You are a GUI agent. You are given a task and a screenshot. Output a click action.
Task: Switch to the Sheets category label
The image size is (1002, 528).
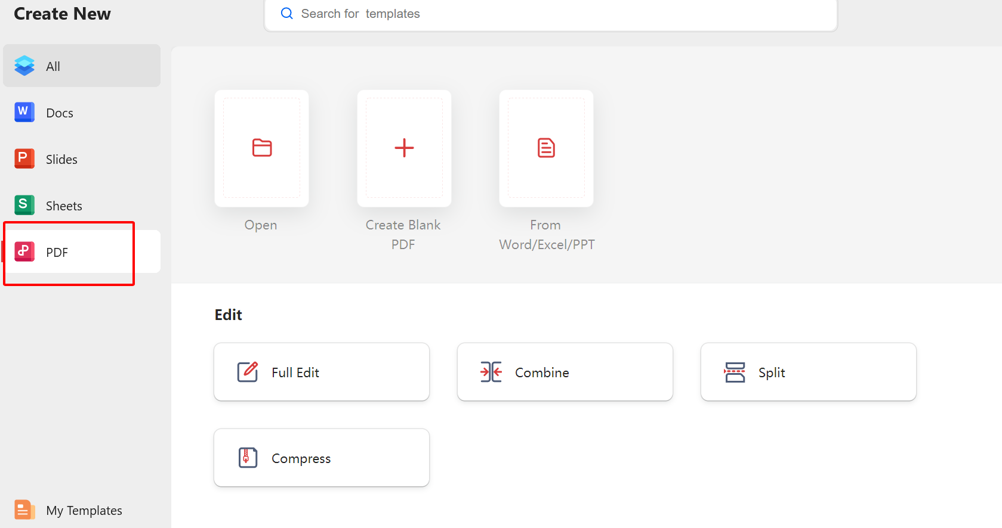click(64, 206)
